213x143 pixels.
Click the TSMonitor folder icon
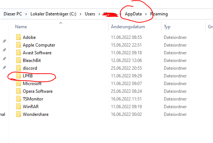click(x=18, y=99)
